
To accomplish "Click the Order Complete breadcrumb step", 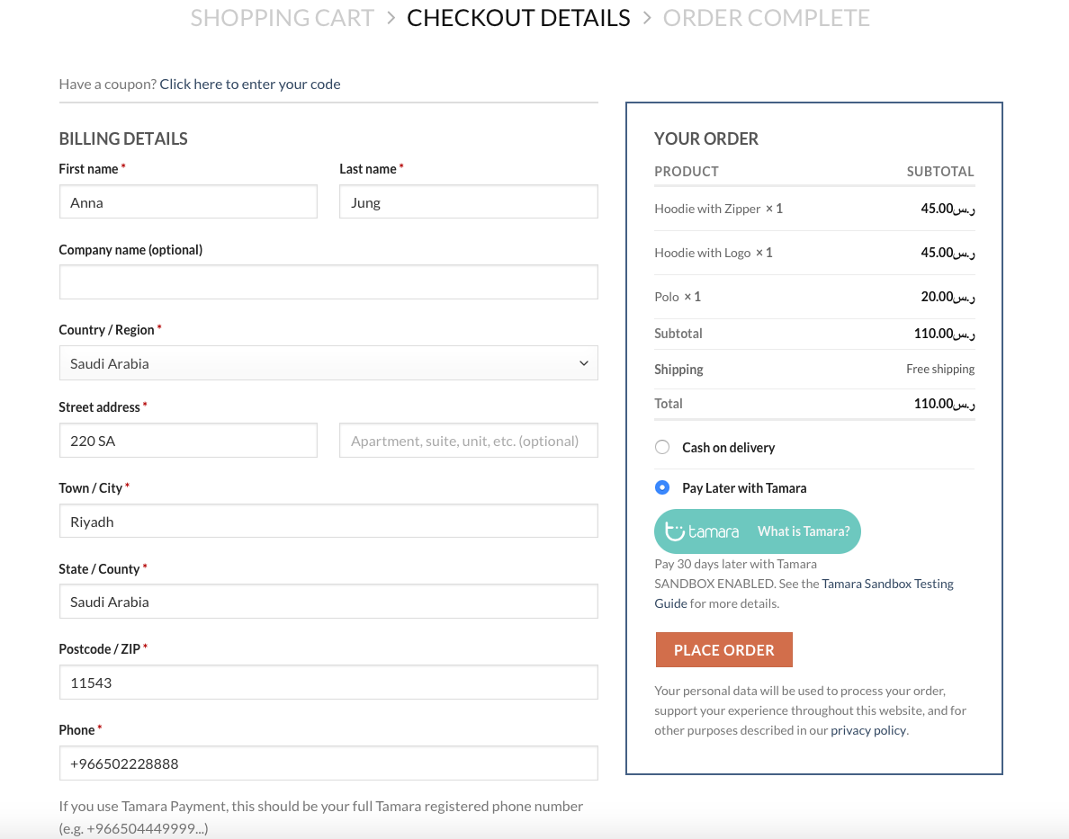I will 767,18.
